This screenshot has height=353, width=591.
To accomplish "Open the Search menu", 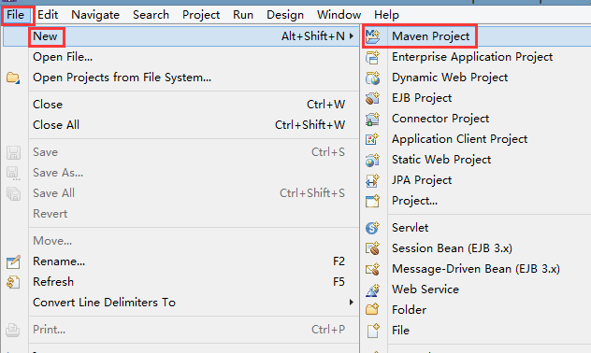I will click(151, 15).
